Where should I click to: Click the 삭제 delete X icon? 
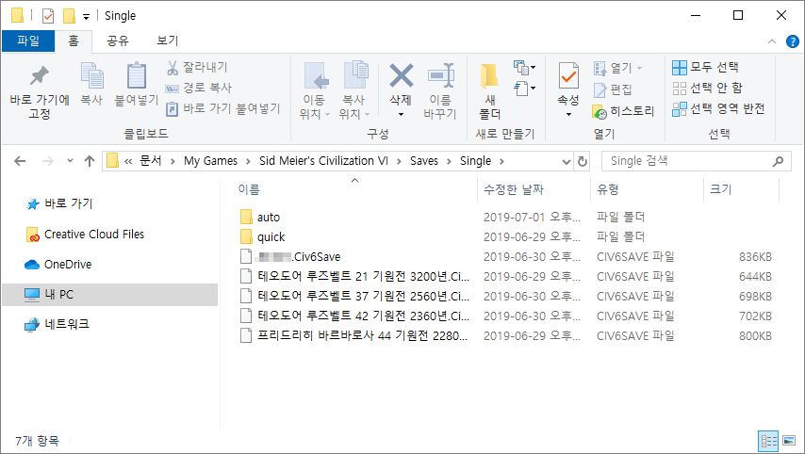[x=401, y=77]
